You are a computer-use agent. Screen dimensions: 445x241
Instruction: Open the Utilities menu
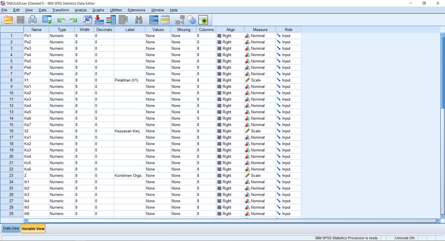116,10
